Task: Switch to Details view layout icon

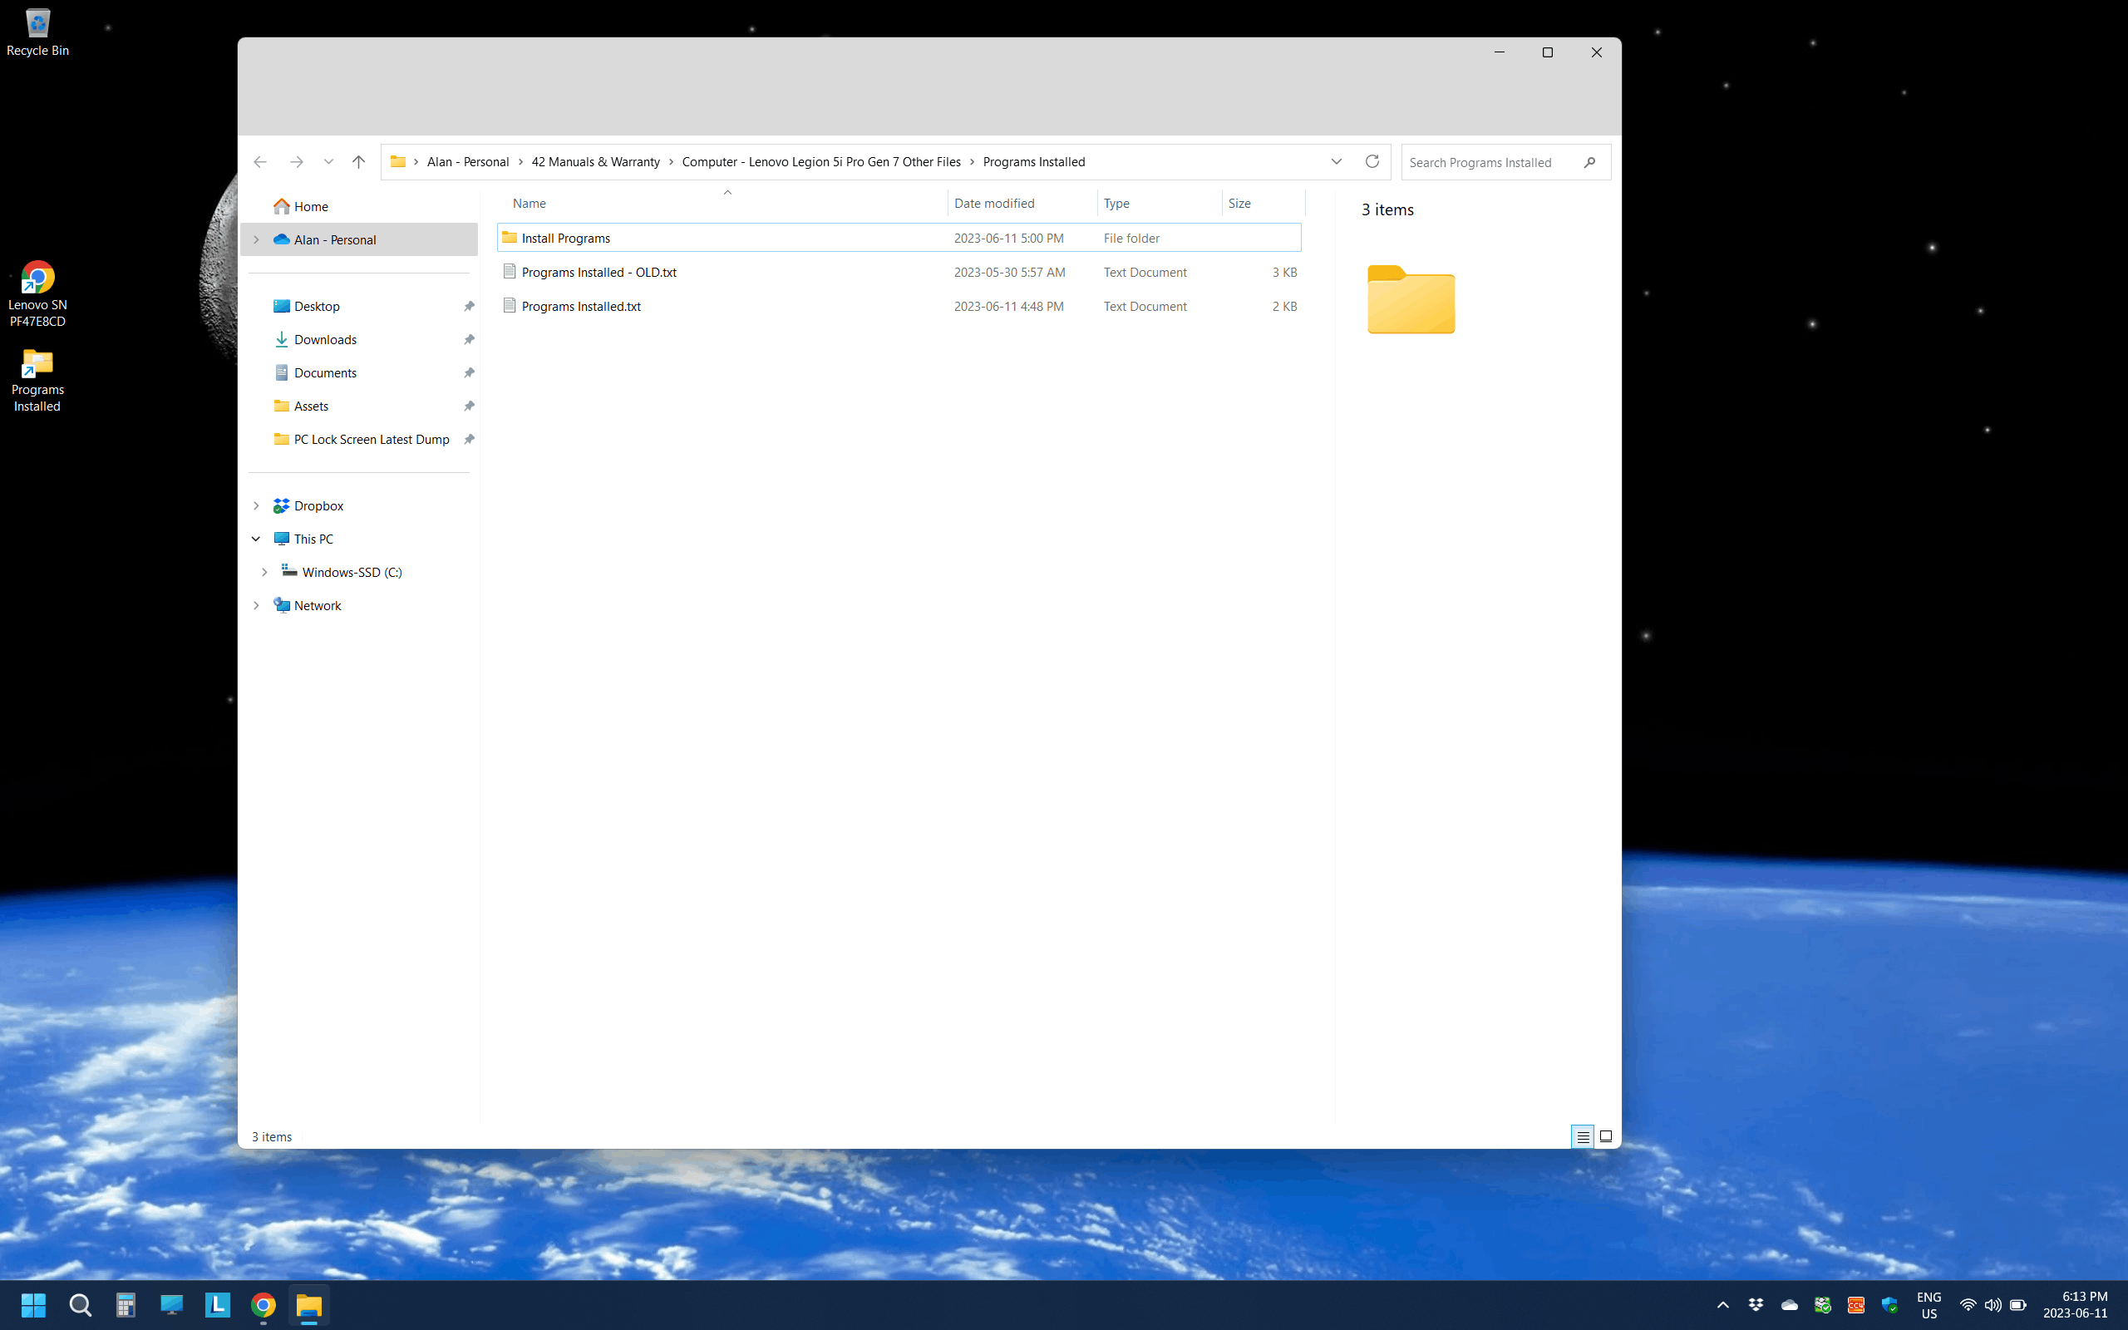Action: tap(1582, 1136)
